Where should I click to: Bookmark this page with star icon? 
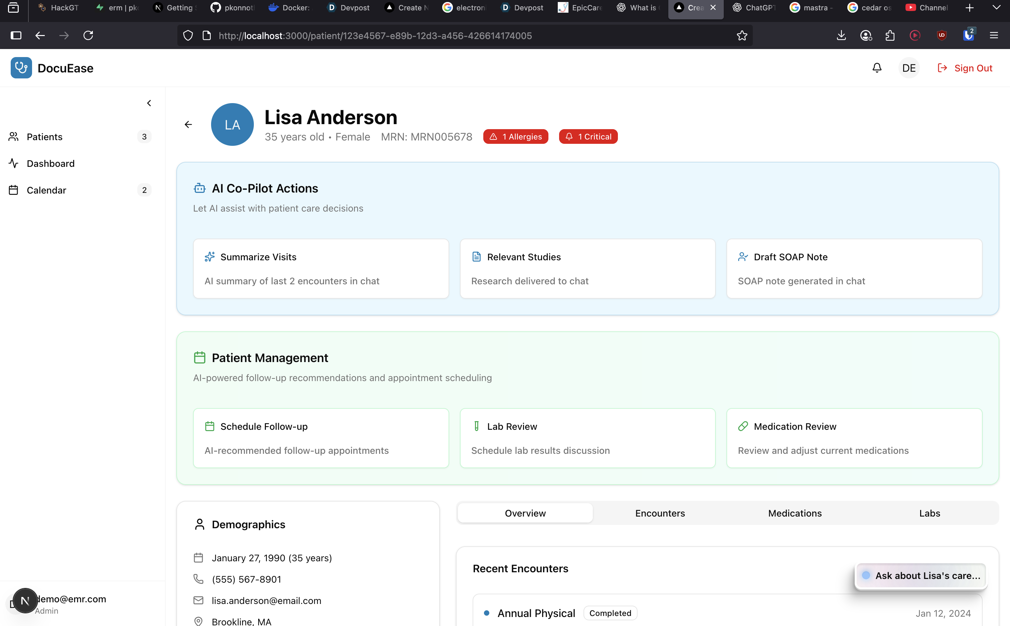[741, 36]
